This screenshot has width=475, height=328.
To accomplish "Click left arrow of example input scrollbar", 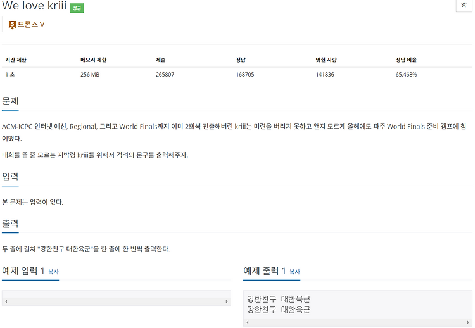I will point(6,301).
